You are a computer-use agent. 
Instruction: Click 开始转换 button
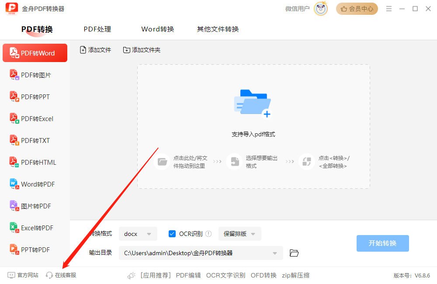click(x=383, y=243)
